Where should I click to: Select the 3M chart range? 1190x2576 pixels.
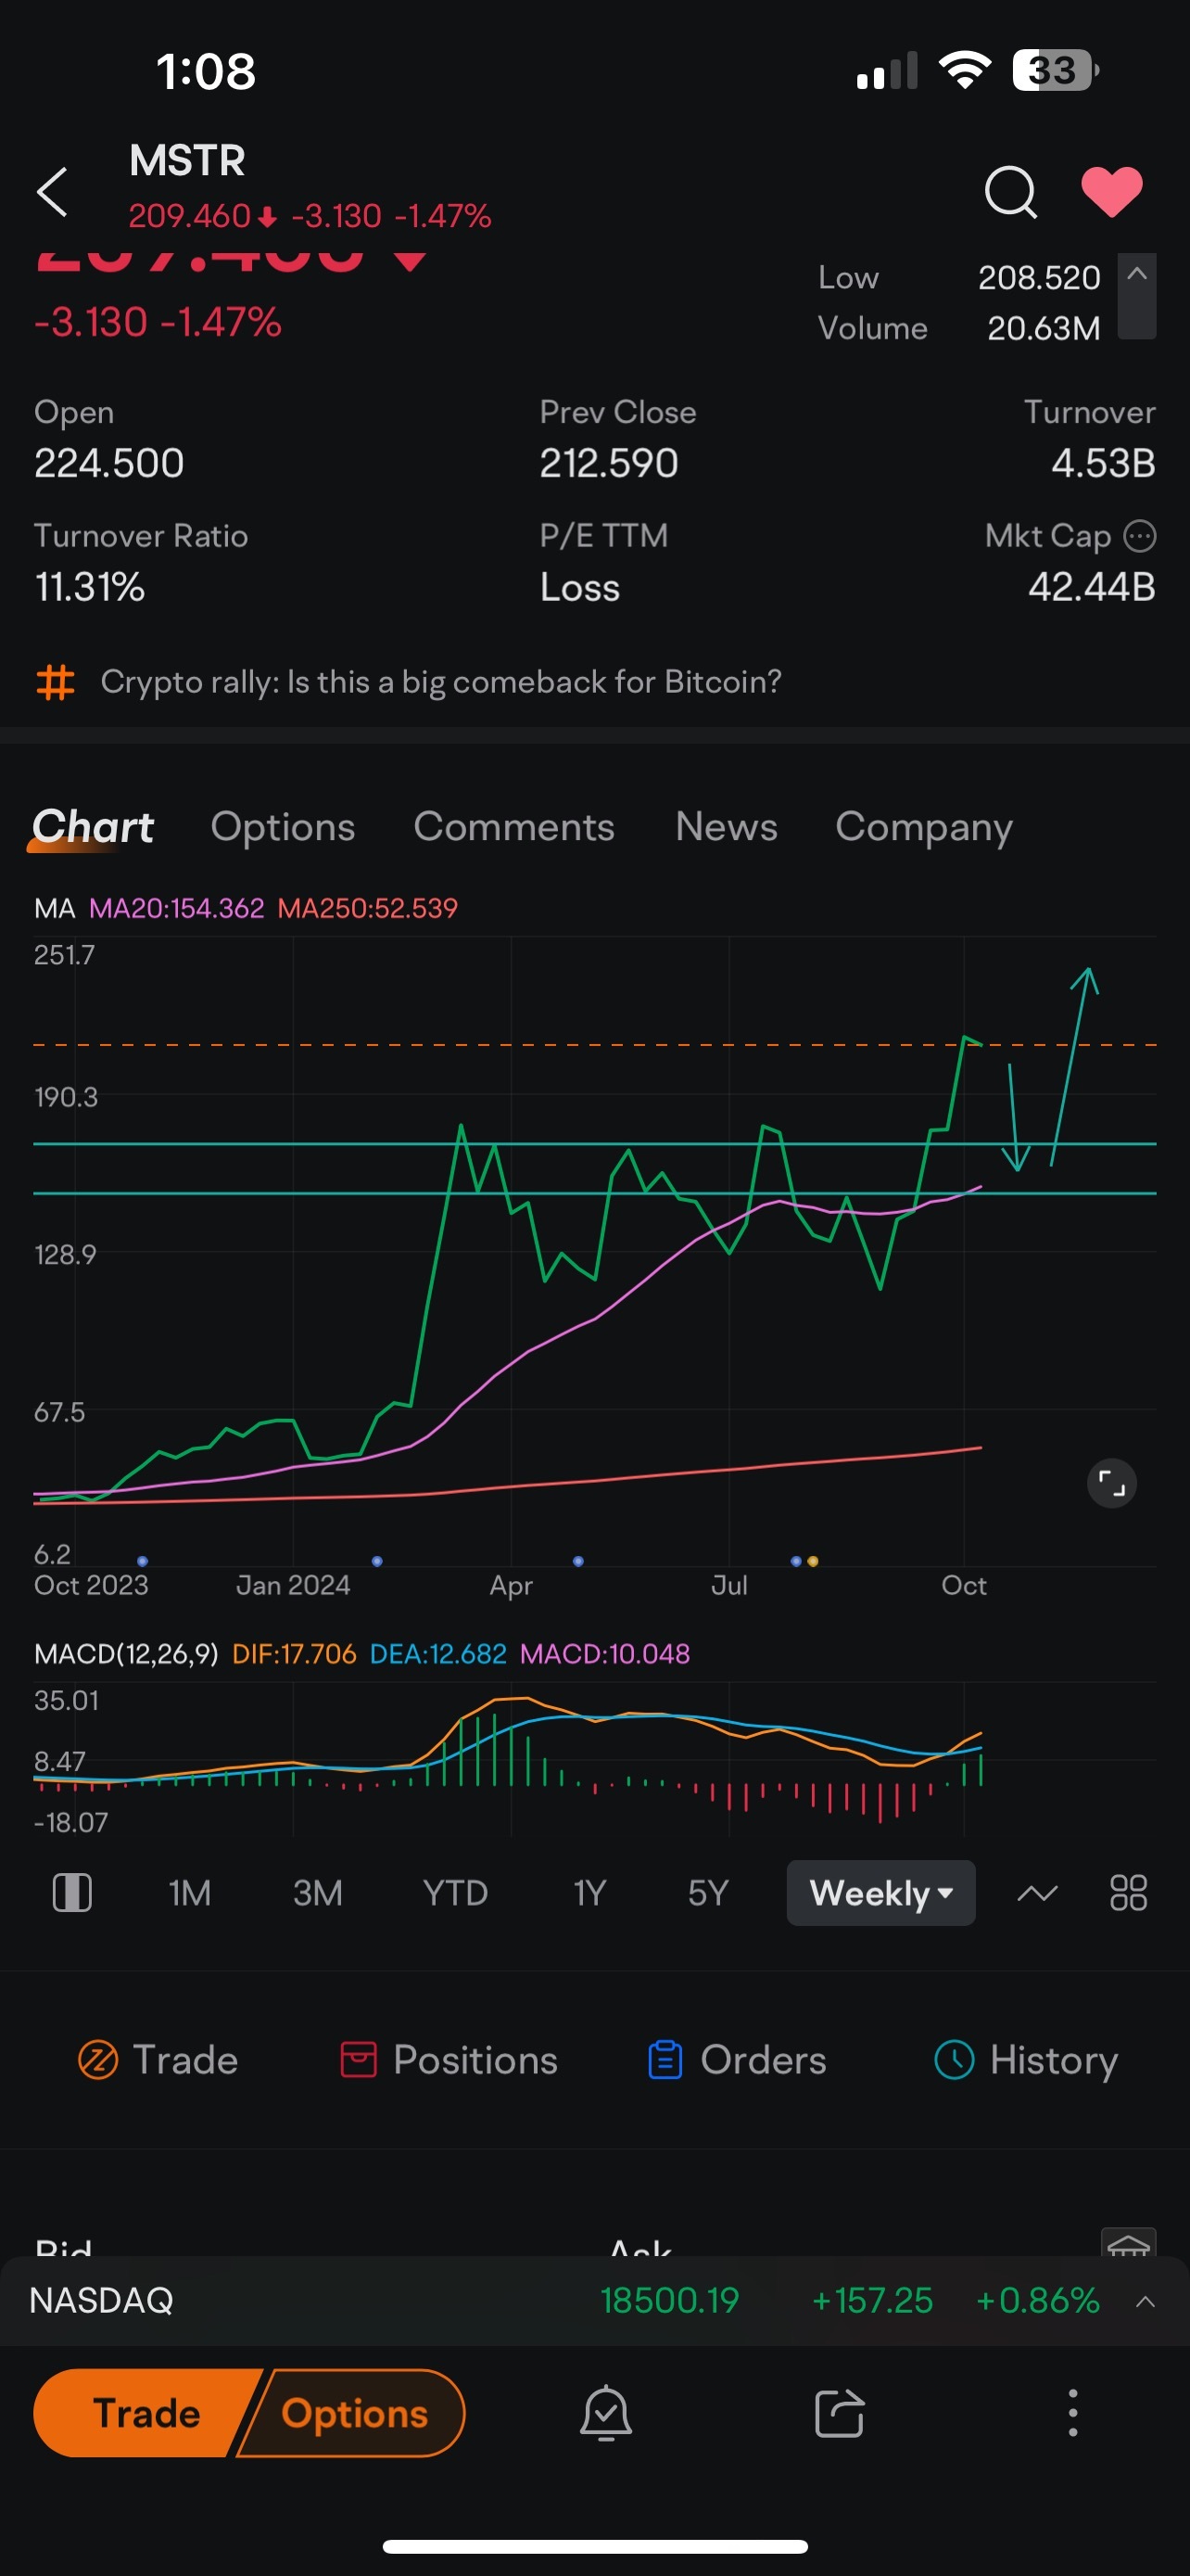click(318, 1893)
